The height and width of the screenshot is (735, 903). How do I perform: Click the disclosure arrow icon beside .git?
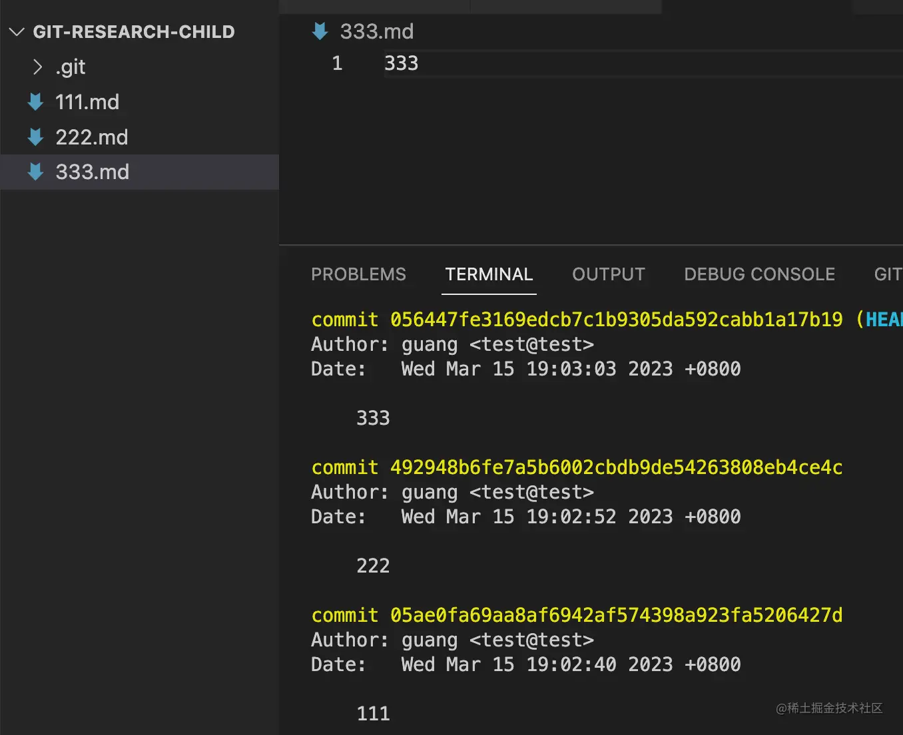pos(38,67)
